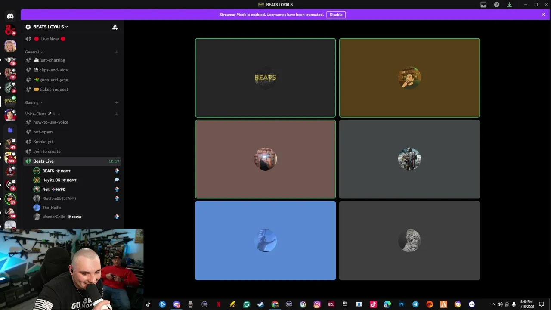Open the clips-and-vids text channel

(x=72, y=70)
